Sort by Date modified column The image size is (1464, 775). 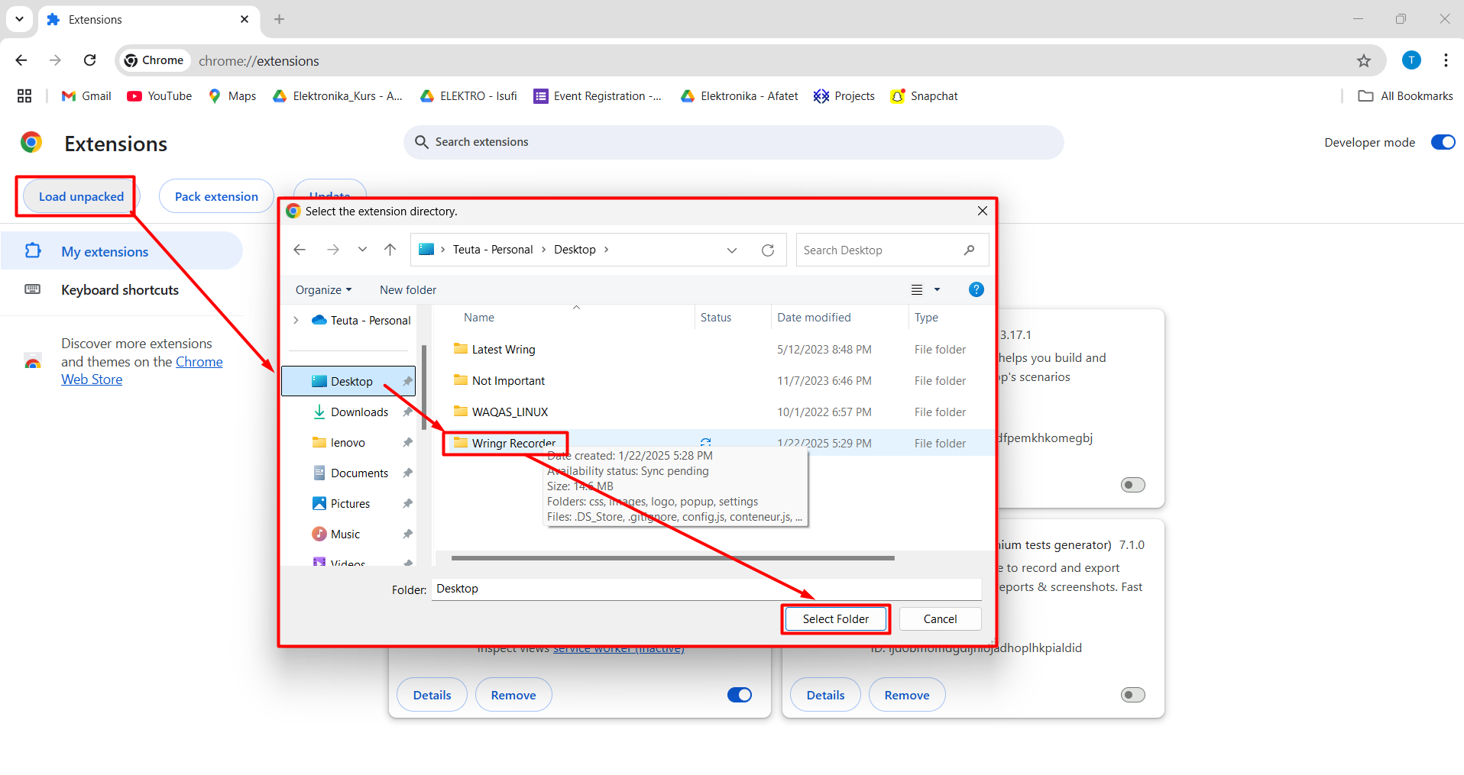pyautogui.click(x=814, y=318)
